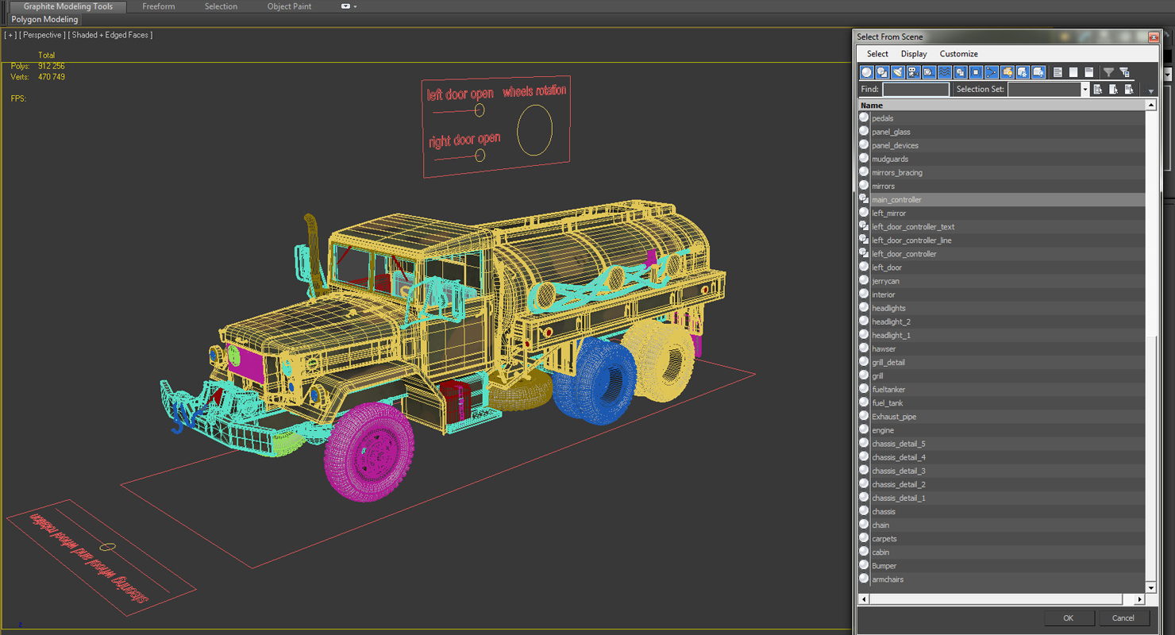
Task: Click the Cancel button
Action: (1123, 618)
